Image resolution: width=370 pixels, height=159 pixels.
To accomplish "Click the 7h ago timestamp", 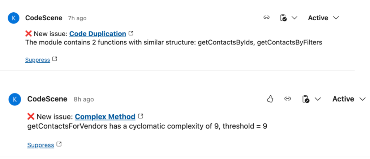I will (x=77, y=18).
